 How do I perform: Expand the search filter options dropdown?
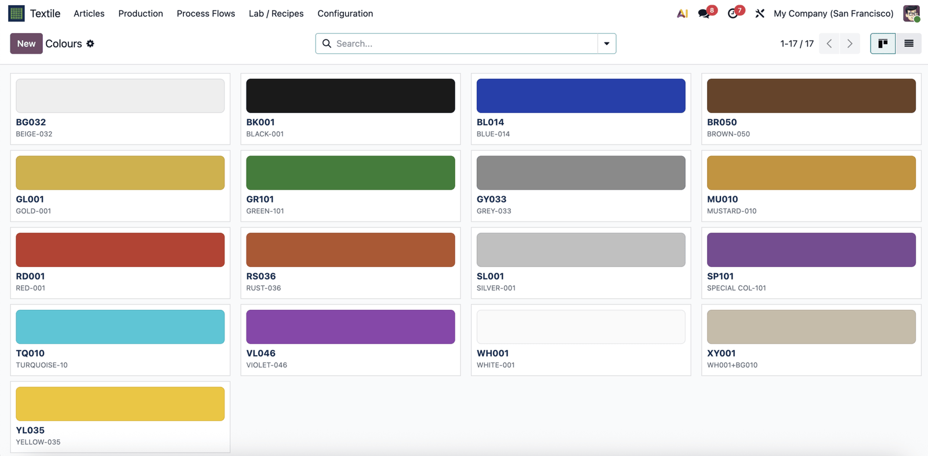pyautogui.click(x=607, y=44)
